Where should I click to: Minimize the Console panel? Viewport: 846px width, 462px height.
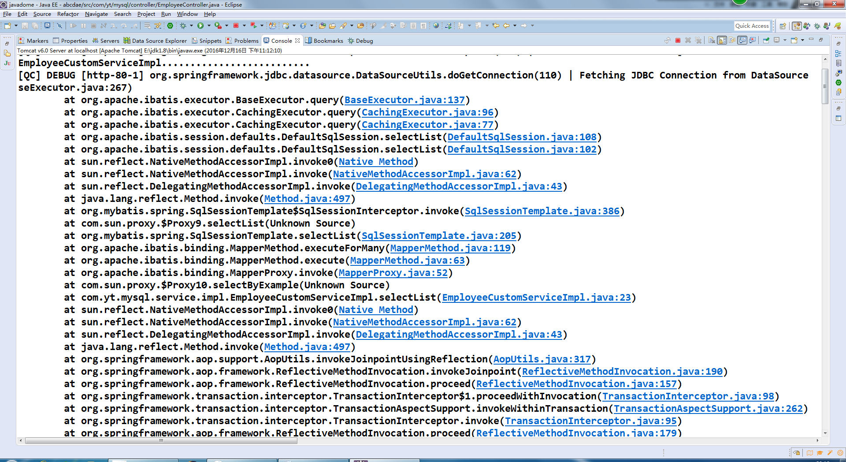(811, 40)
